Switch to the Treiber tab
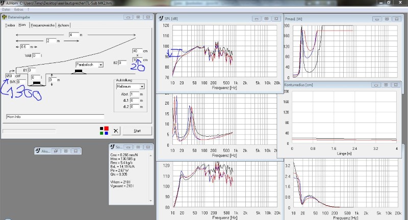This screenshot has height=220, width=408. (10, 24)
